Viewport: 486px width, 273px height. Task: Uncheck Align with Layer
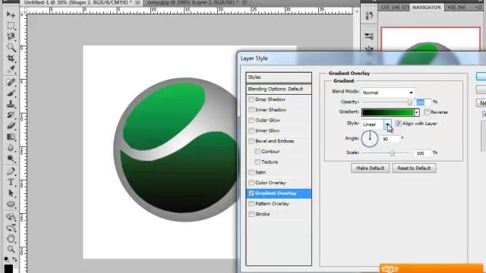pos(398,124)
